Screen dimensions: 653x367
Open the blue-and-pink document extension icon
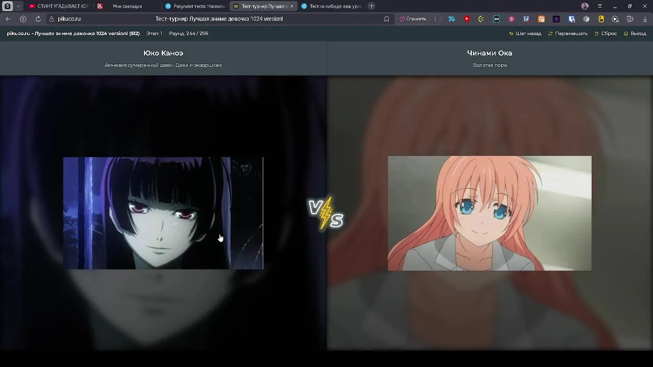pyautogui.click(x=526, y=19)
